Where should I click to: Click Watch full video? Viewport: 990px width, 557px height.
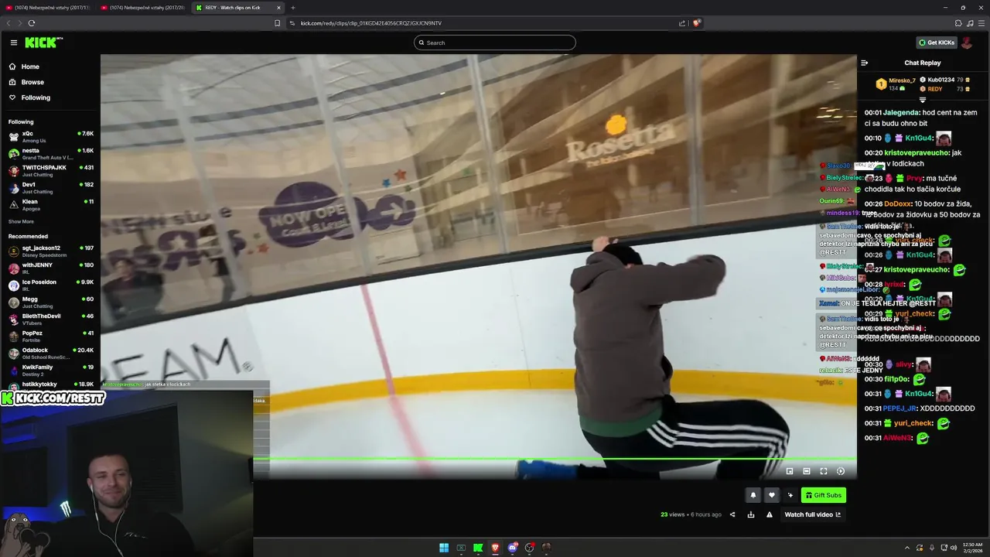coord(813,514)
